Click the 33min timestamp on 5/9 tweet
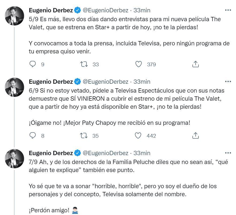 142,10
